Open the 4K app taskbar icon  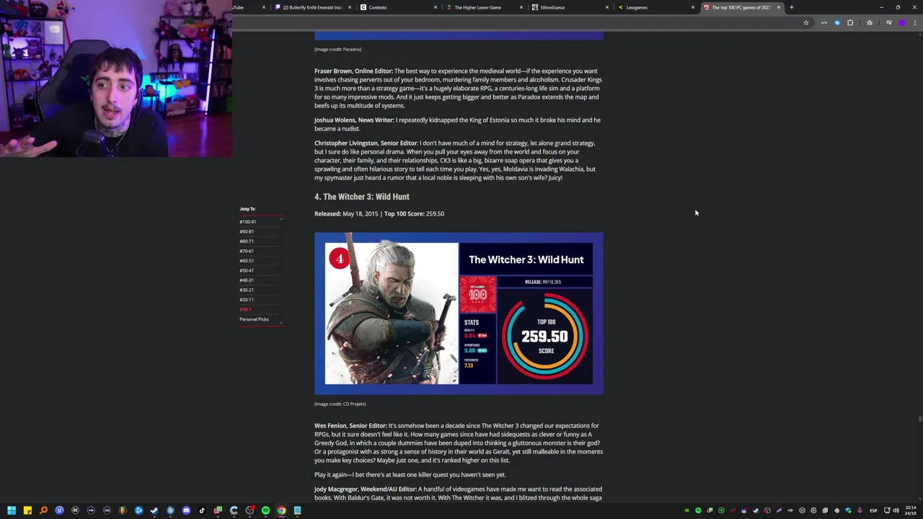75,510
